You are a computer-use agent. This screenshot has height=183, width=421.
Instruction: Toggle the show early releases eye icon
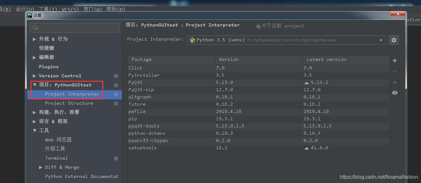(x=394, y=93)
